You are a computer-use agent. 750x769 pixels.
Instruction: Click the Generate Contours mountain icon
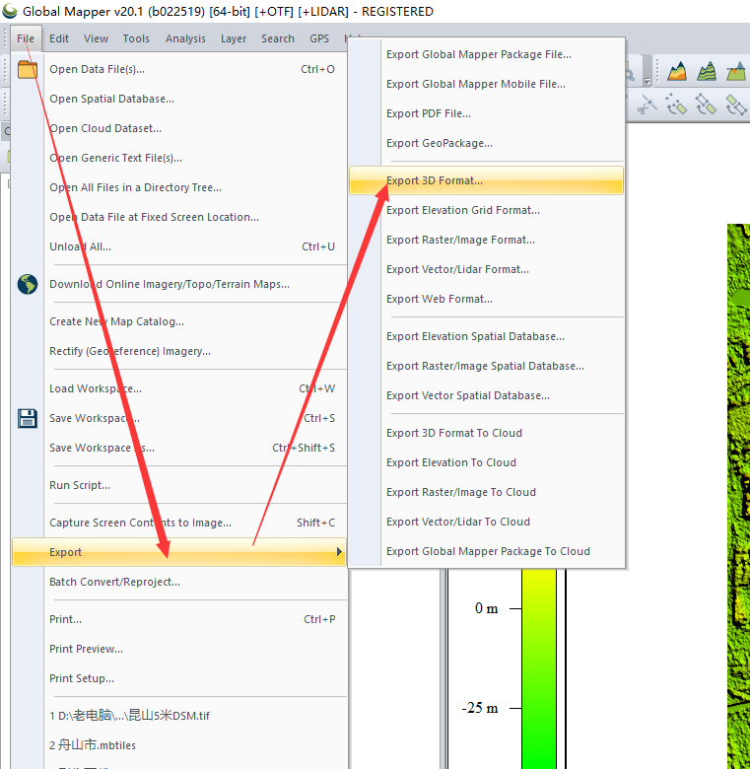[x=707, y=72]
